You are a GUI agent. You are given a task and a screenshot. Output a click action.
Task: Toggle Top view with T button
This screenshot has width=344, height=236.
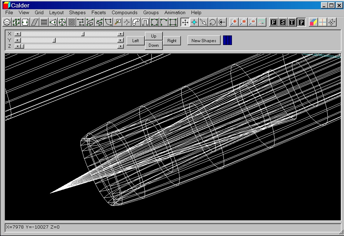click(x=292, y=22)
